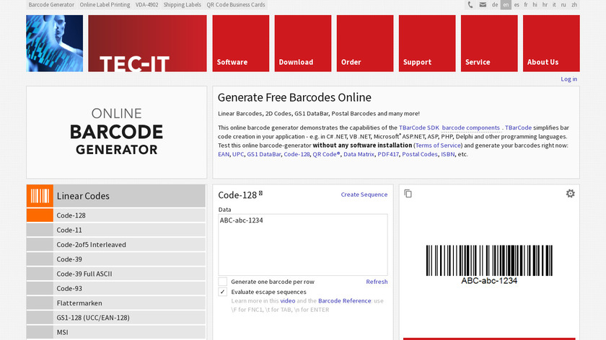
Task: Uncheck Evaluate escape sequences
Action: [x=223, y=292]
